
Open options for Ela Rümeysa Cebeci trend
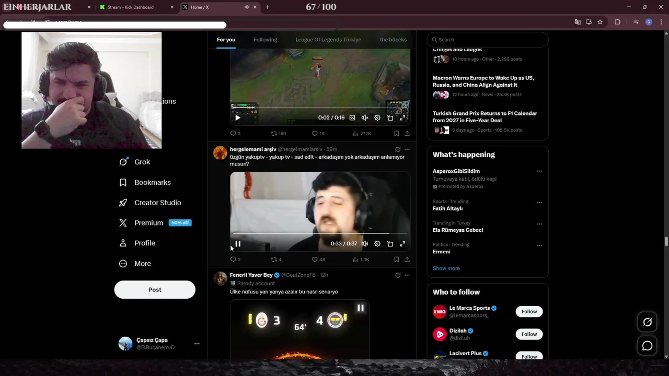539,224
